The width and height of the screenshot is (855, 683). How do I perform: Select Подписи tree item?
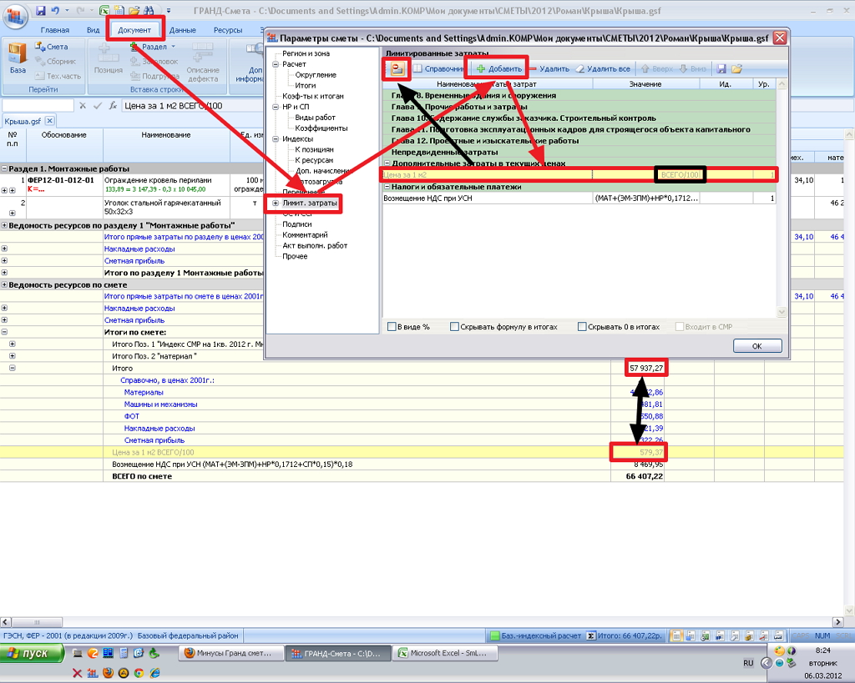point(297,224)
